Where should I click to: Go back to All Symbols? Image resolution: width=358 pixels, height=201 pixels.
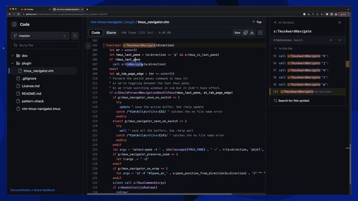point(284,22)
